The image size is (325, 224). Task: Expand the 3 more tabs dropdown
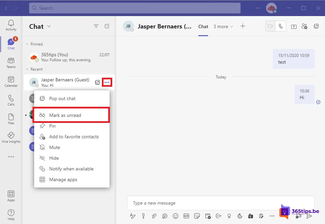tap(223, 26)
